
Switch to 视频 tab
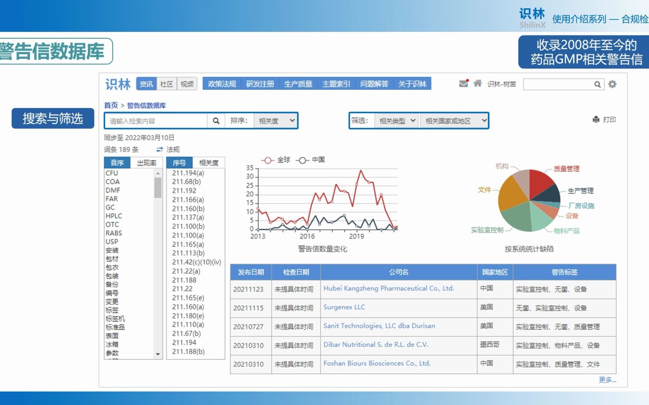(187, 84)
